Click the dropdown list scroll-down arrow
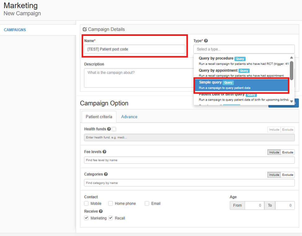This screenshot has width=302, height=236. coord(291,101)
